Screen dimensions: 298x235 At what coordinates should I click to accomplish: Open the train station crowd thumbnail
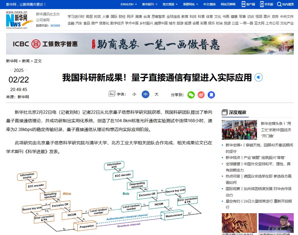point(239,130)
